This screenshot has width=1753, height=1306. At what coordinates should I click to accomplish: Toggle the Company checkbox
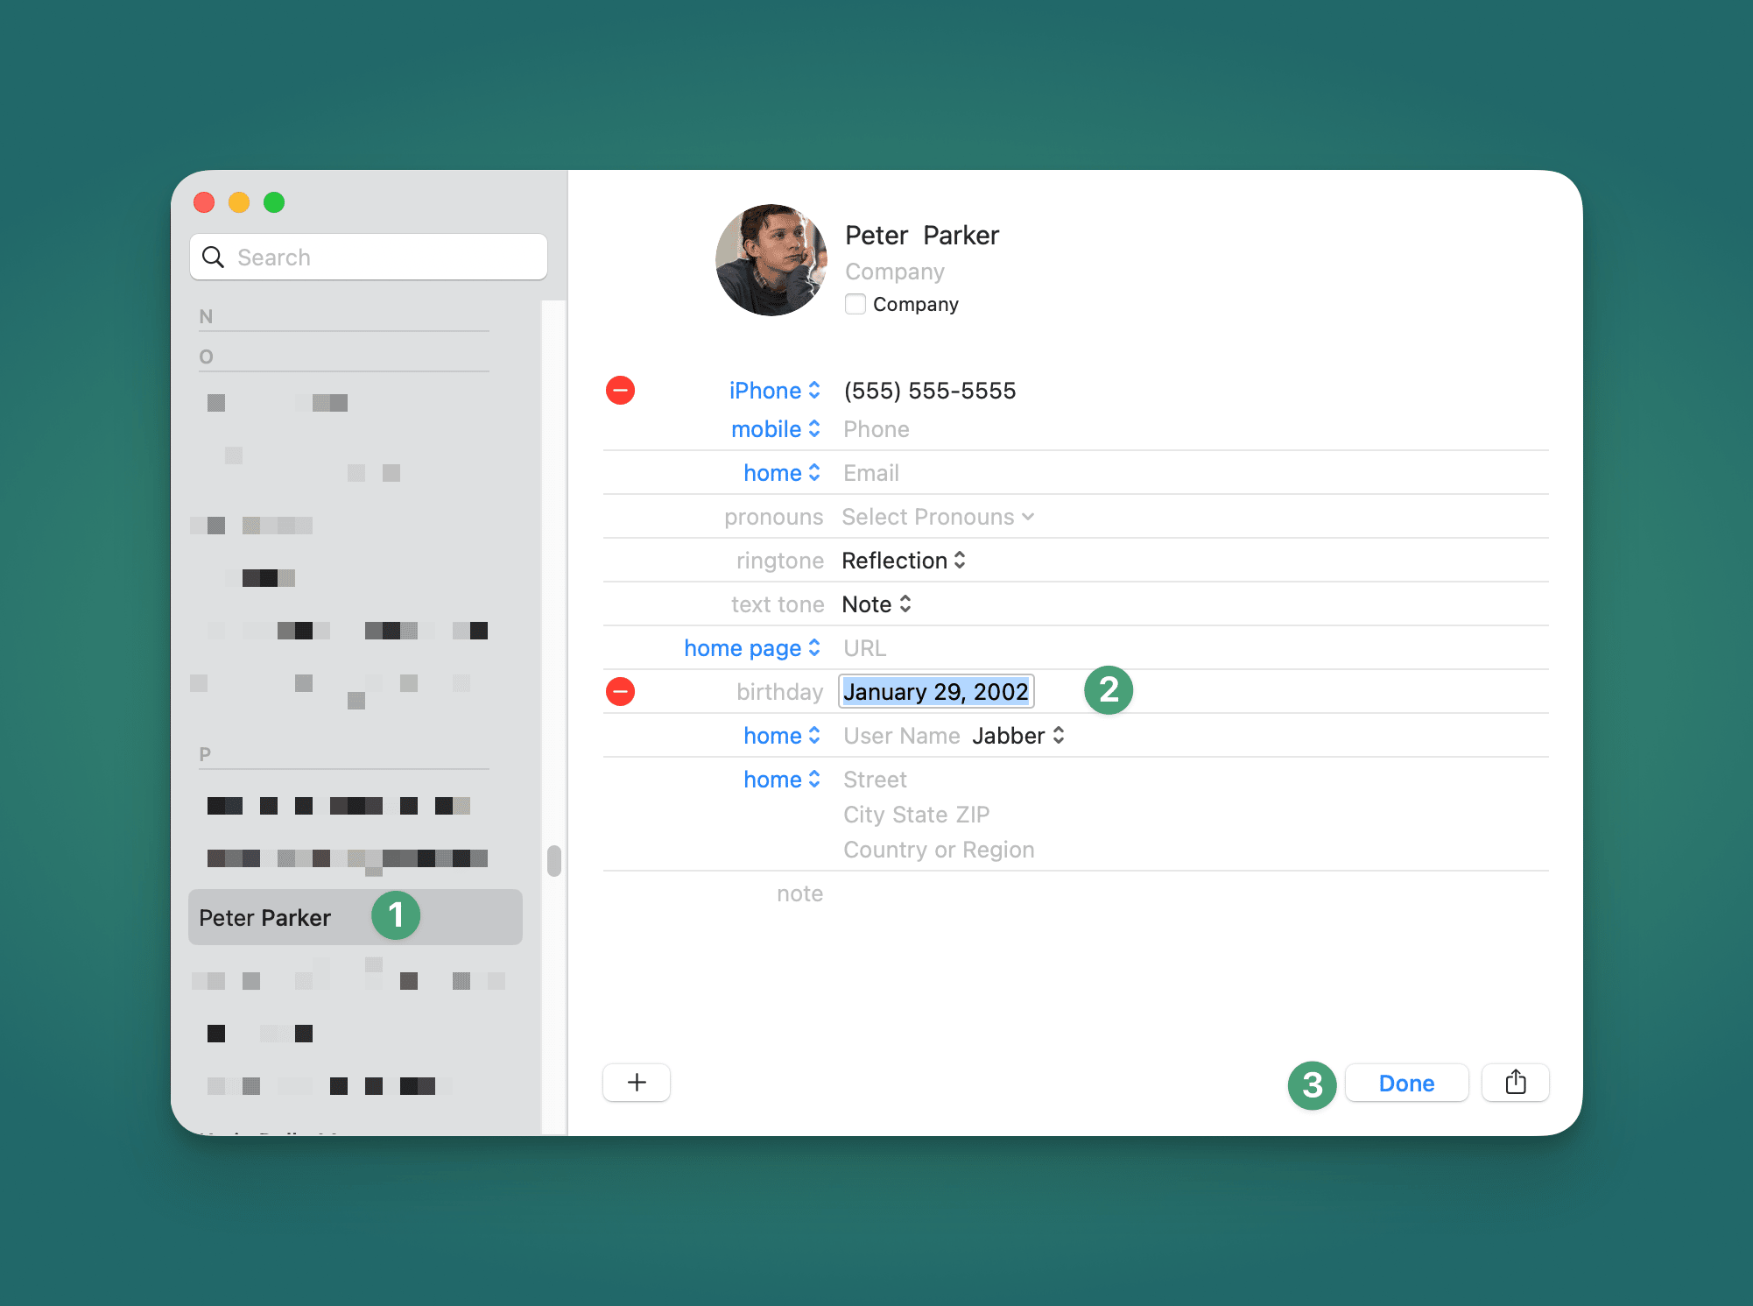[852, 303]
